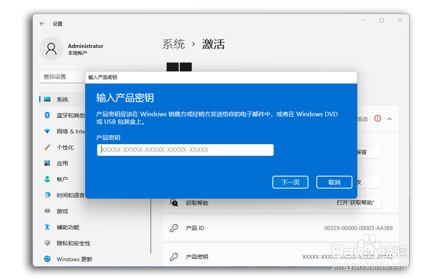This screenshot has height=280, width=432.
Task: Open Windows 更新 settings category
Action: (74, 259)
